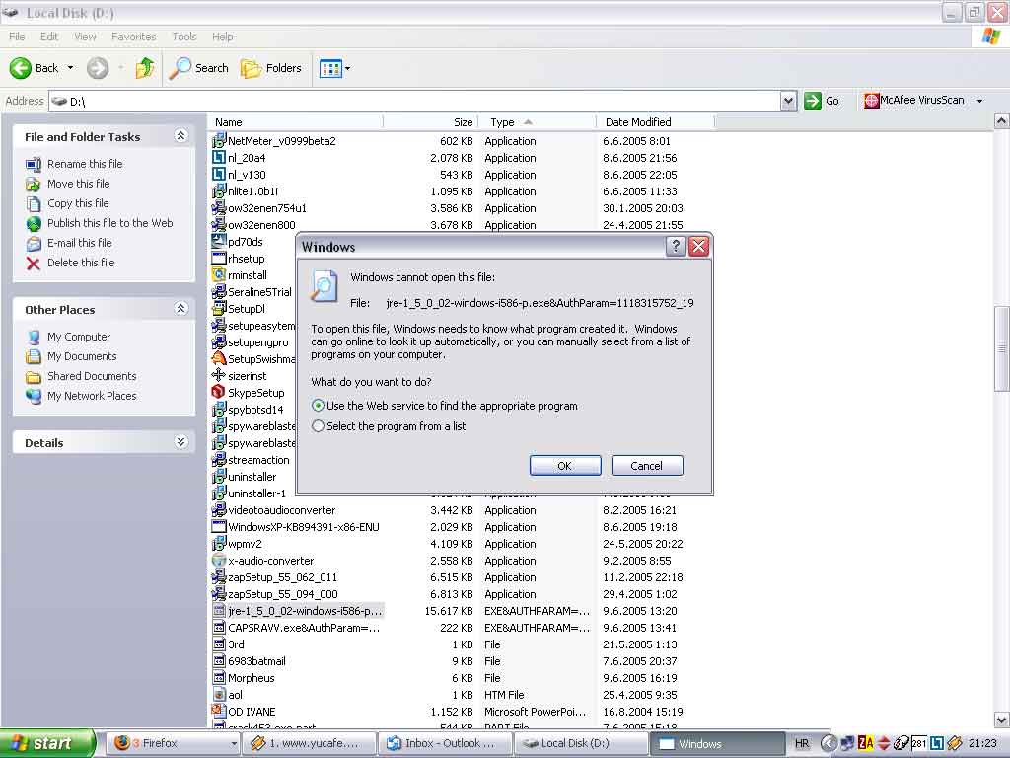The width and height of the screenshot is (1010, 758).
Task: Click the OD IVANE PowerPoint icon
Action: 218,711
